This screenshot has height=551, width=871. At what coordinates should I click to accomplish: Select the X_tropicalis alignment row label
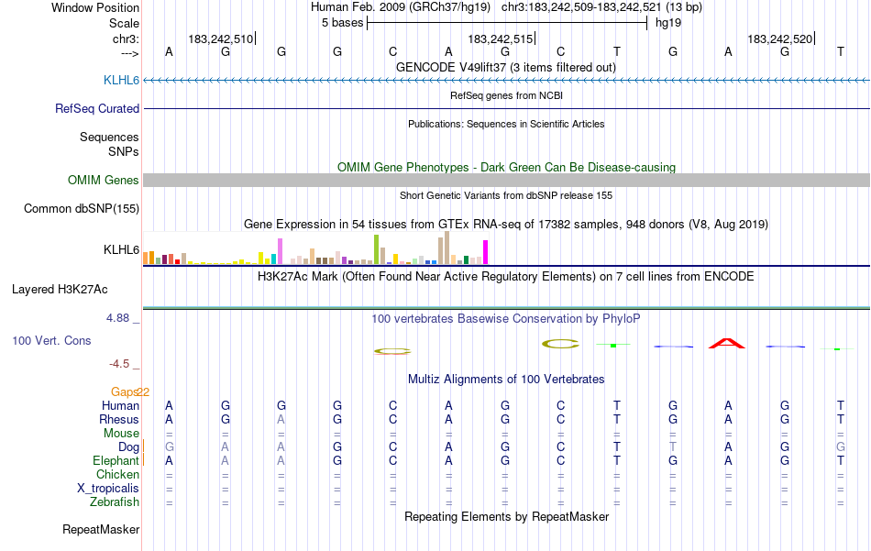(x=108, y=489)
